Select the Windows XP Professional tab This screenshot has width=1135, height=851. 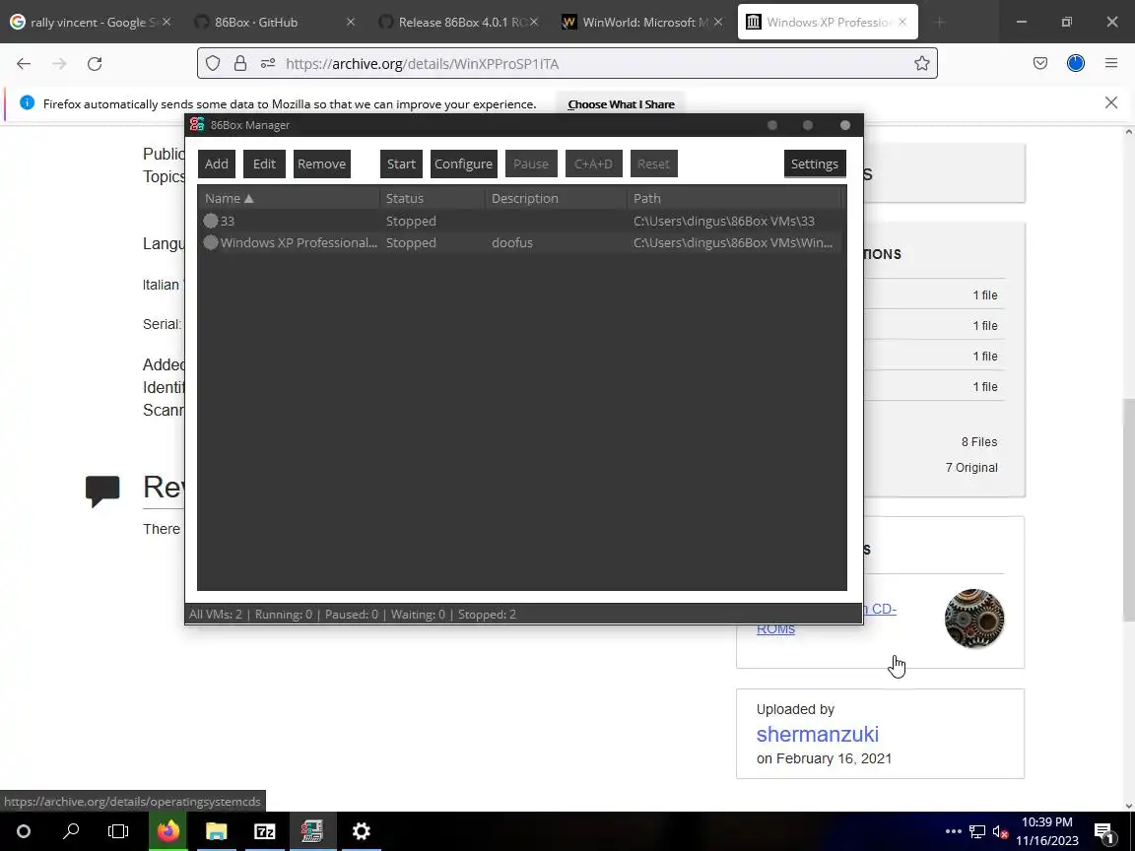[828, 23]
